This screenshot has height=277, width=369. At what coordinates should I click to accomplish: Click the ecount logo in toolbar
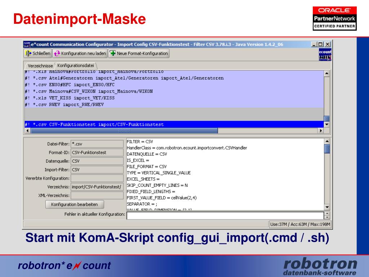(x=325, y=54)
